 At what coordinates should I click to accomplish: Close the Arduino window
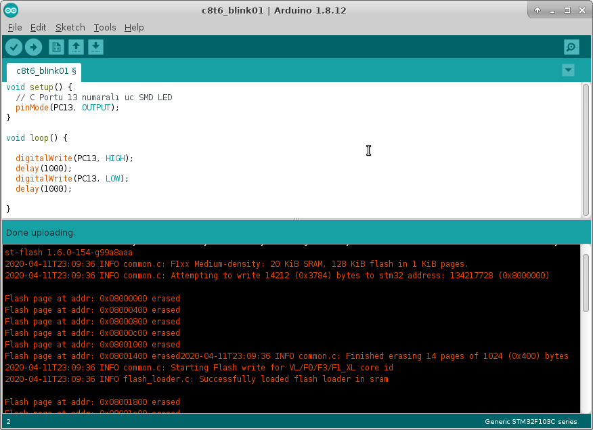pos(582,10)
